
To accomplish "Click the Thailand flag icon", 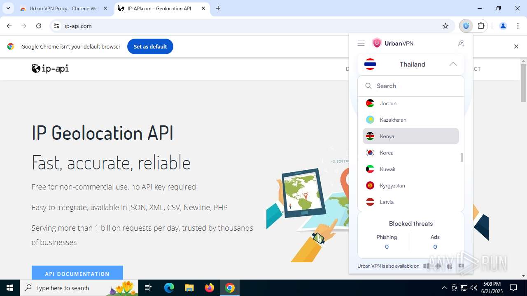I will pyautogui.click(x=370, y=64).
